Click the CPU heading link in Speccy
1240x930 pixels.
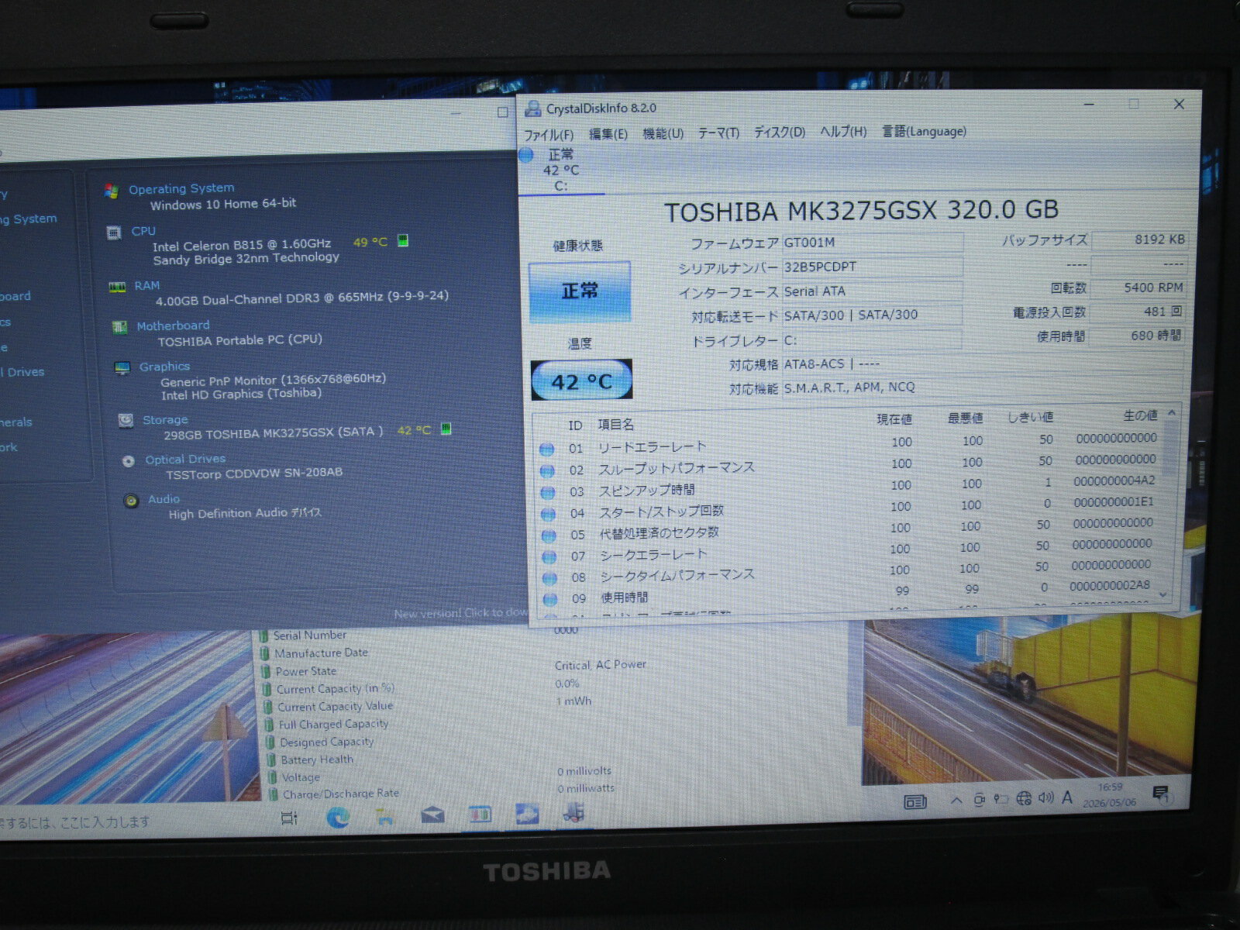143,231
